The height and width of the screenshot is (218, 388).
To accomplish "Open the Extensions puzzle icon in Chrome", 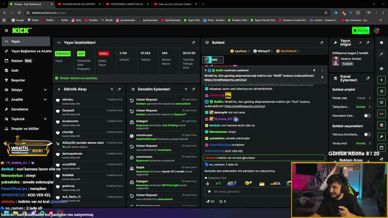I will 358,13.
